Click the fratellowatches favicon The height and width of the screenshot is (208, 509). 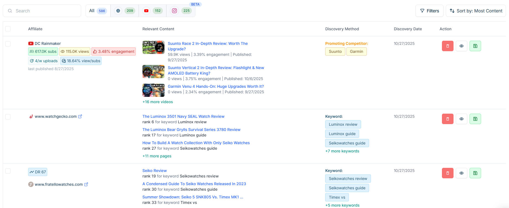point(31,184)
